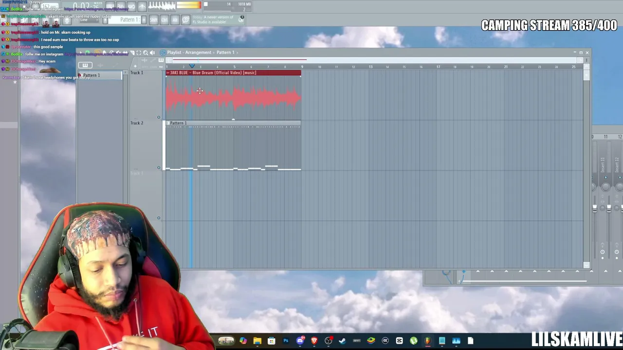Choose the Zoom magnifier tool in Playlist toolbar

point(145,52)
